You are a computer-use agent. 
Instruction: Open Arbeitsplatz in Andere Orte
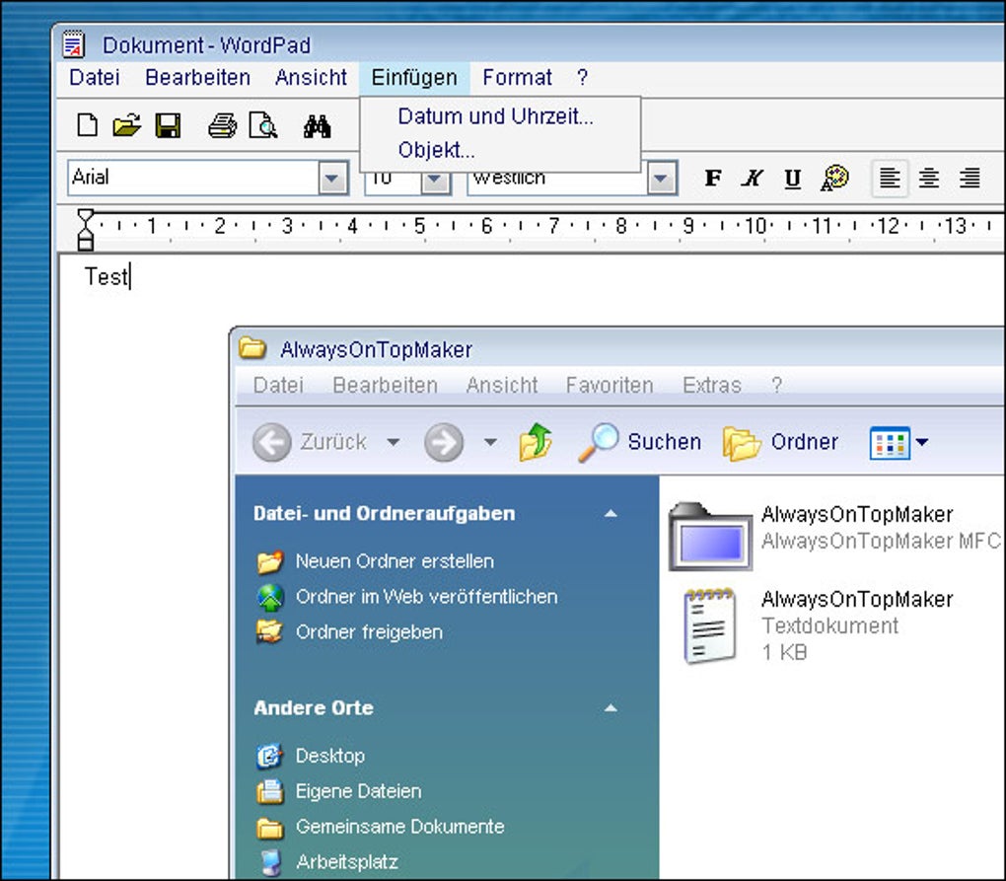[x=346, y=861]
